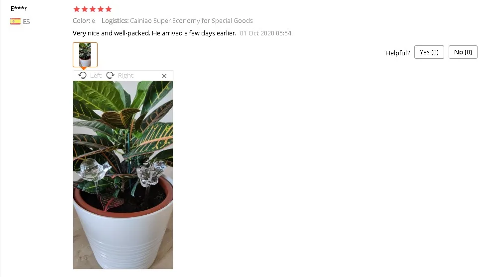
Task: Click the second red rating star
Action: click(84, 9)
